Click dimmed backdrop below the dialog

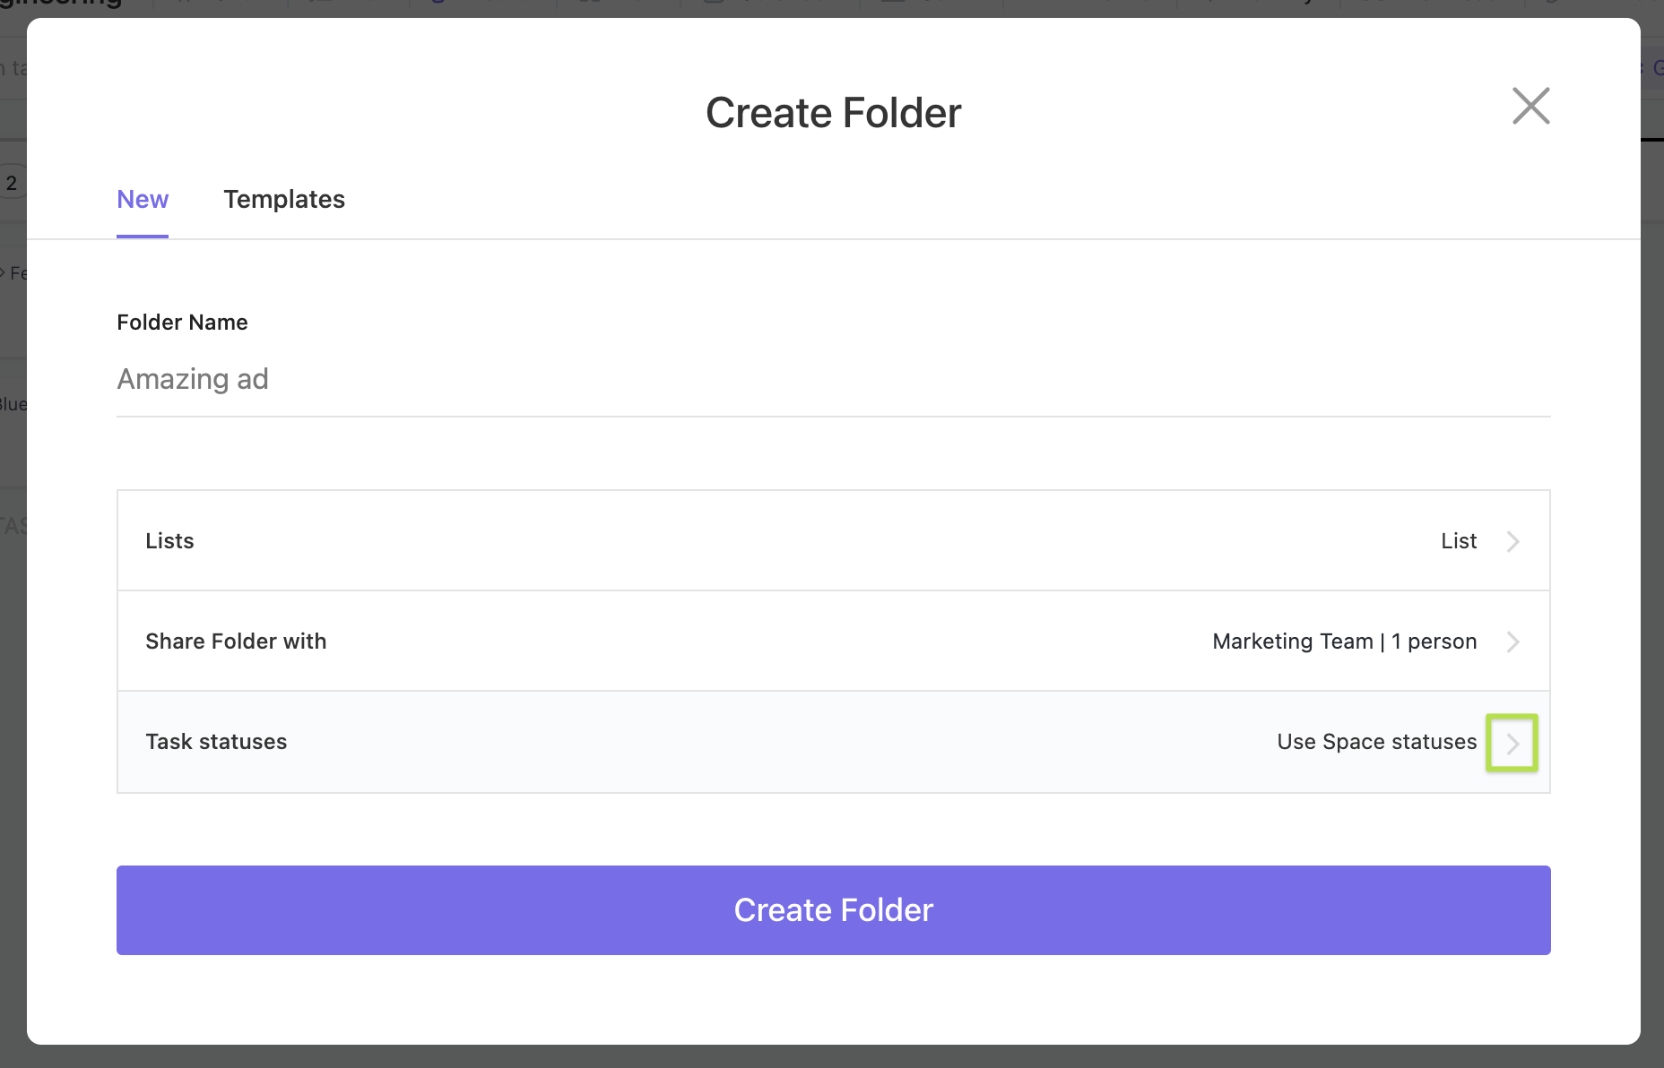pyautogui.click(x=832, y=1057)
